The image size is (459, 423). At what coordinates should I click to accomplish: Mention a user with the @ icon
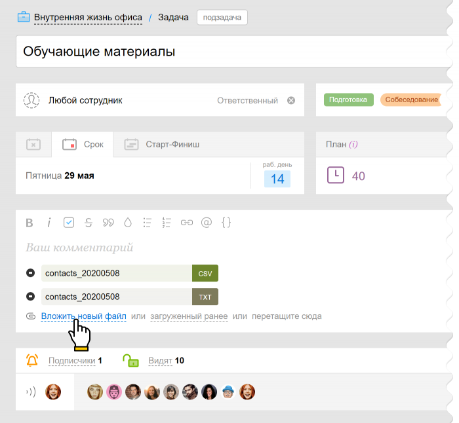tap(207, 223)
